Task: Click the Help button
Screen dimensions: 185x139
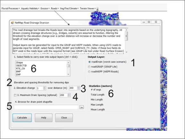Action: (x=44, y=118)
